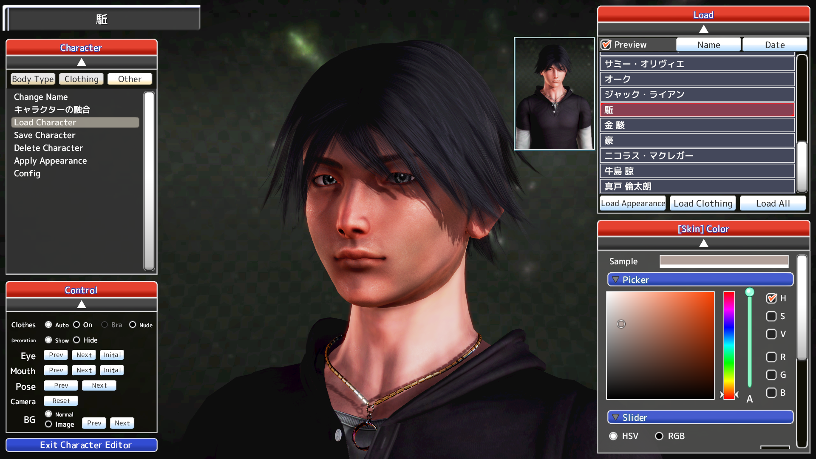Enable the S channel checkbox
The height and width of the screenshot is (459, 816).
point(771,316)
